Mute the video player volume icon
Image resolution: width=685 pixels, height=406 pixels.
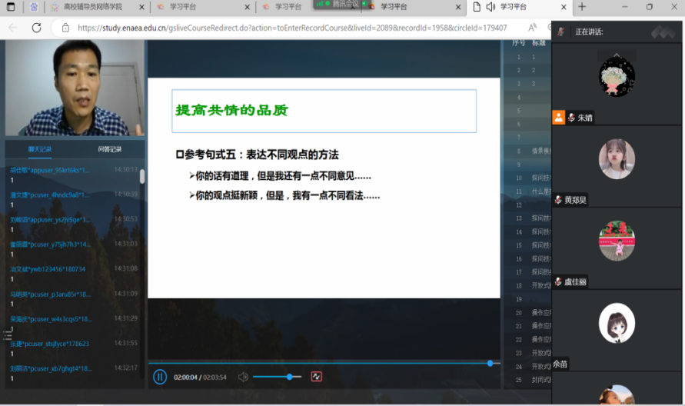[x=243, y=377]
